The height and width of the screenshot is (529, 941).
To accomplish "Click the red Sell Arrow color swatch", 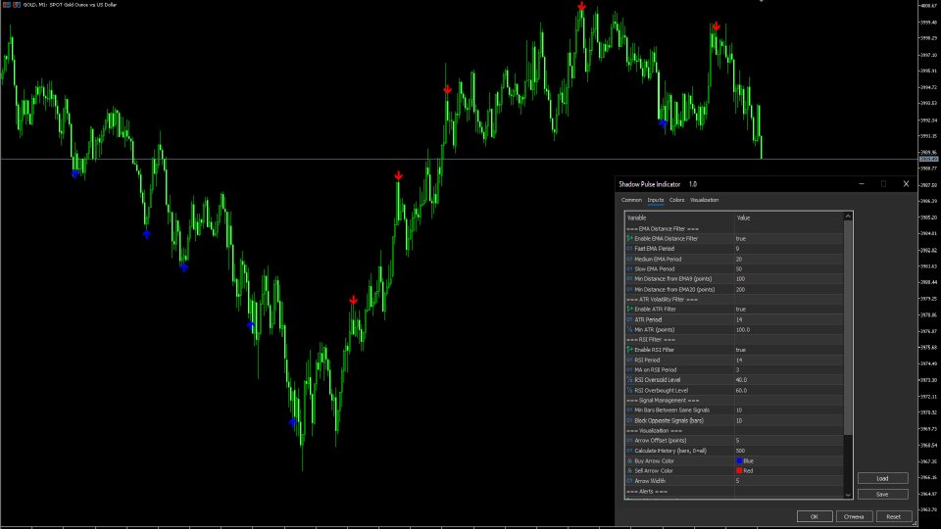I will coord(739,471).
